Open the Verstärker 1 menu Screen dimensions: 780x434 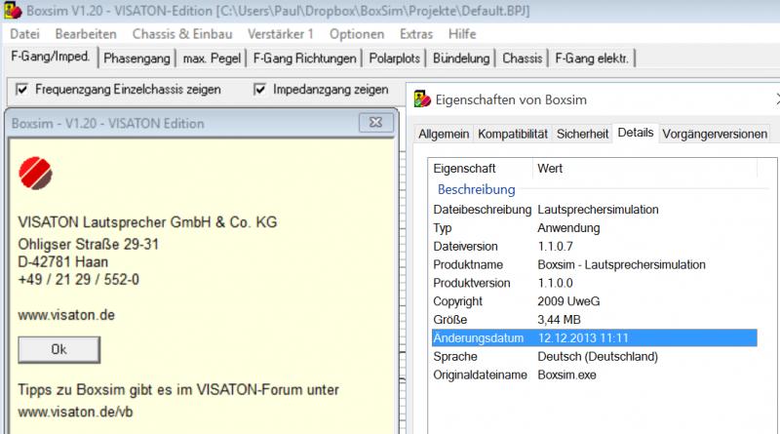coord(281,34)
